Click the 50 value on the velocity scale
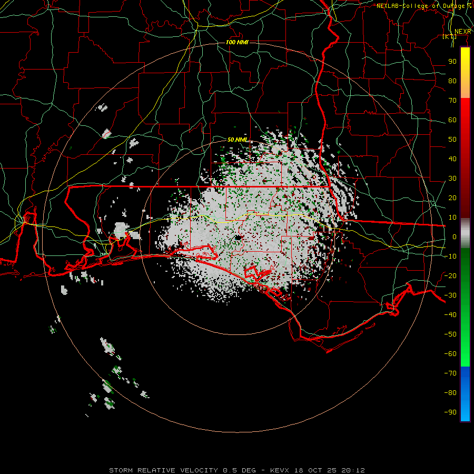The width and height of the screenshot is (474, 474). tap(452, 140)
